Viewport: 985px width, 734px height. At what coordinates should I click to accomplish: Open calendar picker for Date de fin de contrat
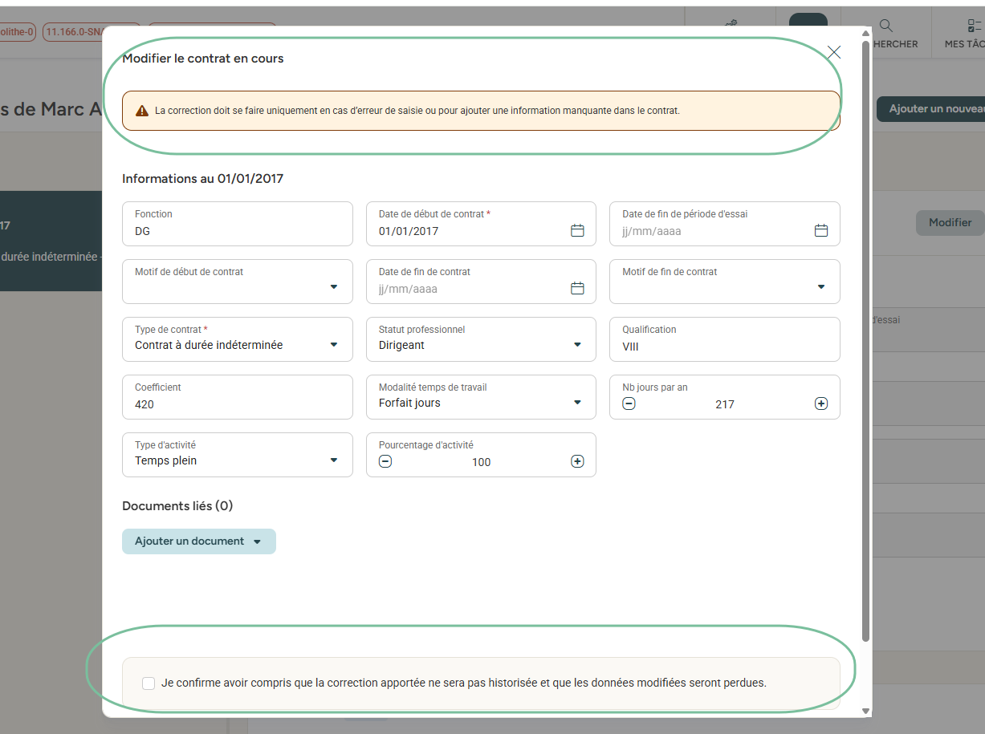tap(577, 289)
